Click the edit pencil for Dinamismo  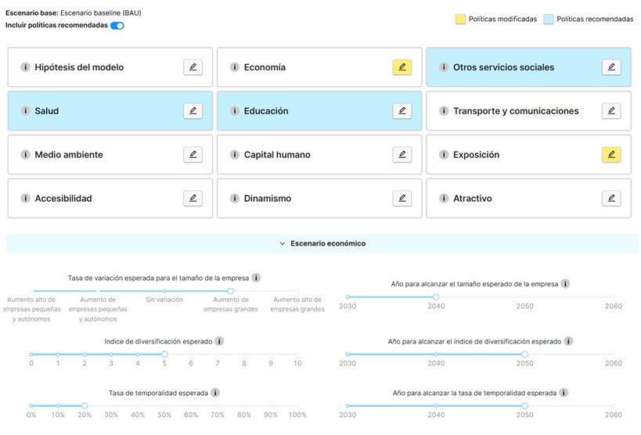(x=402, y=198)
